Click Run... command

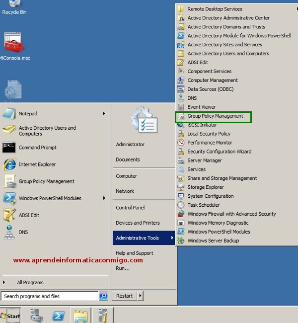(123, 268)
